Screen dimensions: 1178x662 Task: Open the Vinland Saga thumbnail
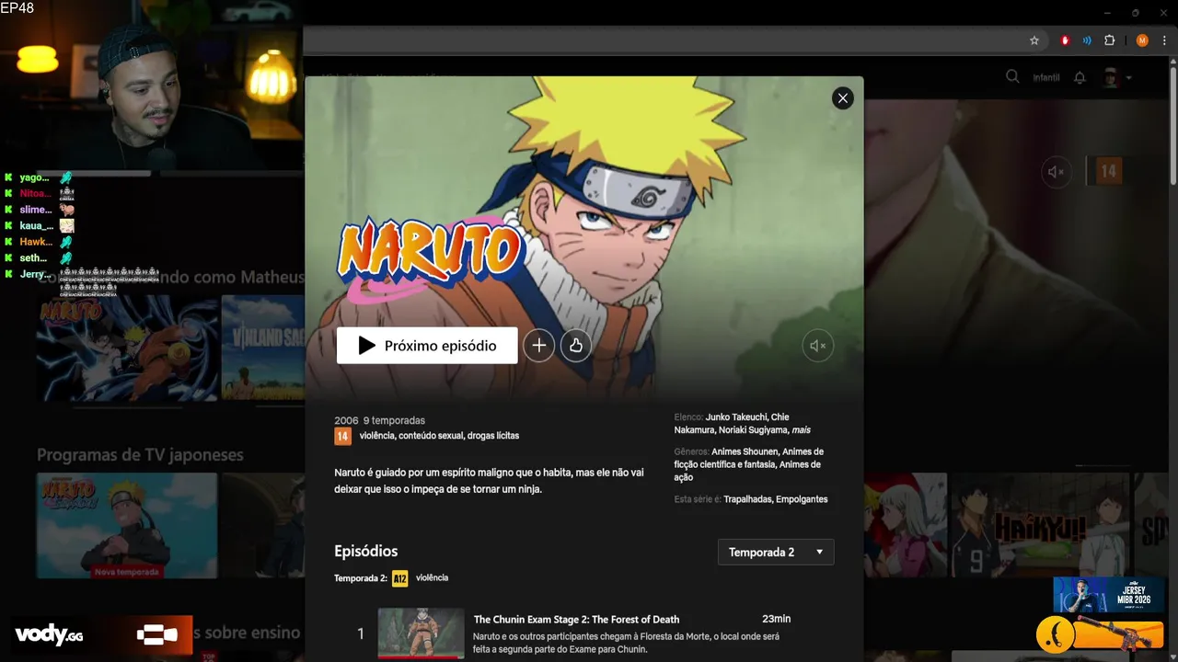coord(263,348)
